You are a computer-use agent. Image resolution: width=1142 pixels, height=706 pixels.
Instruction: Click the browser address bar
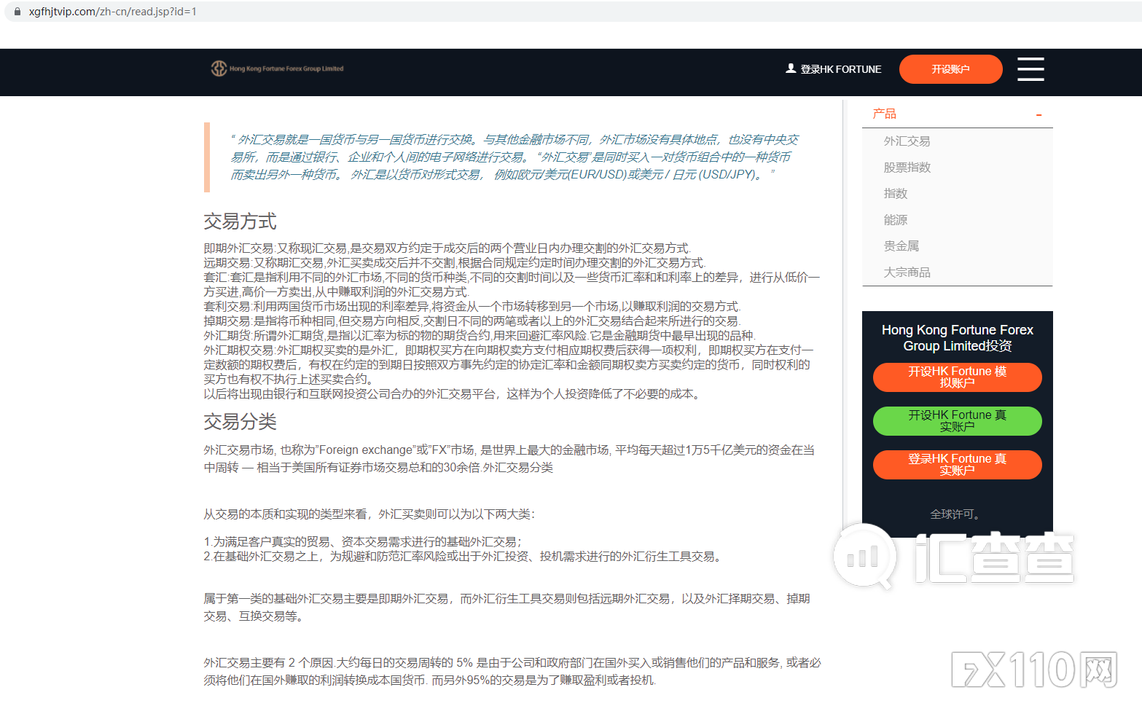pos(292,12)
